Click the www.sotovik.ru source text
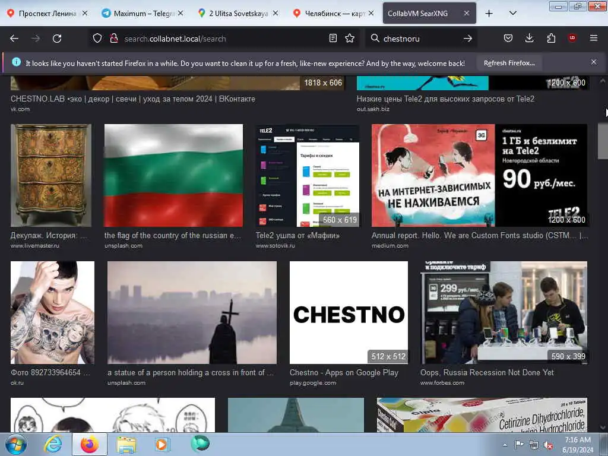 [x=275, y=245]
